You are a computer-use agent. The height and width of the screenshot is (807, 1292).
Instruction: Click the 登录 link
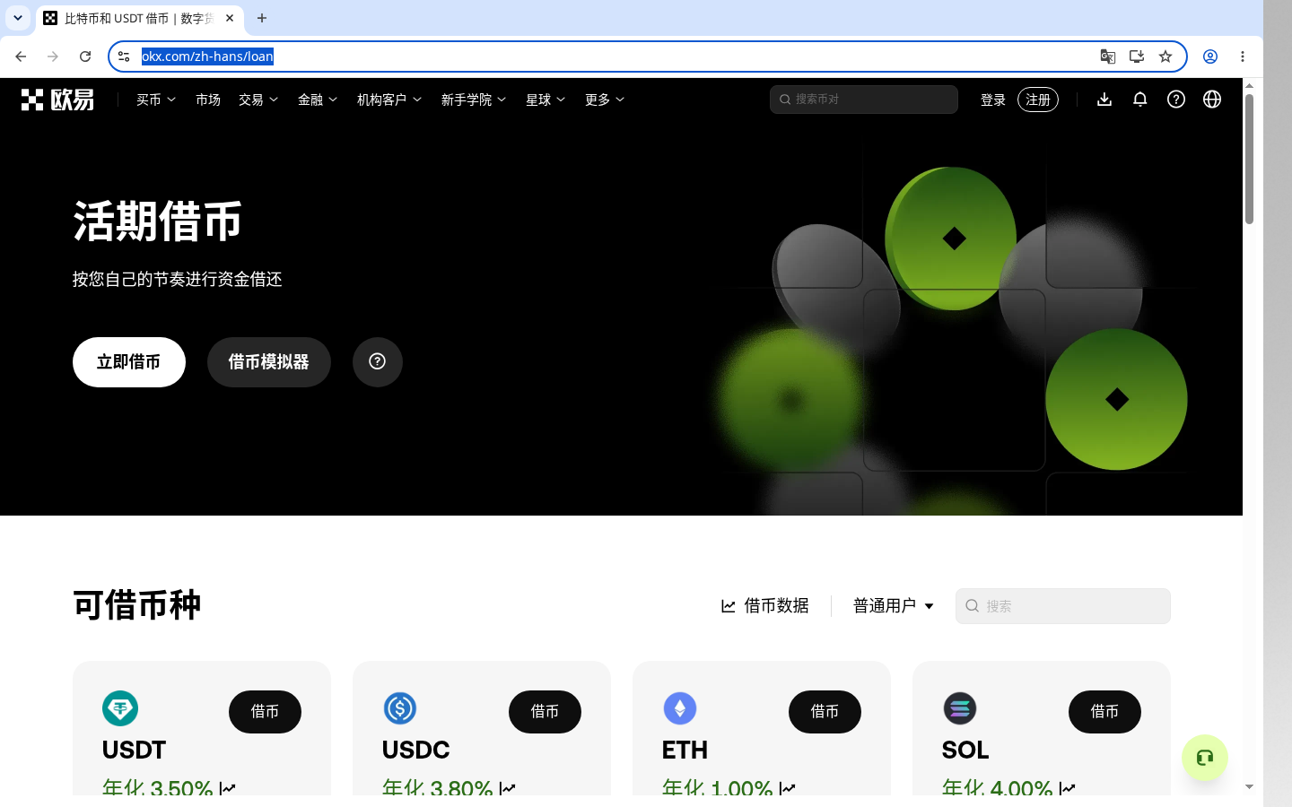(993, 100)
